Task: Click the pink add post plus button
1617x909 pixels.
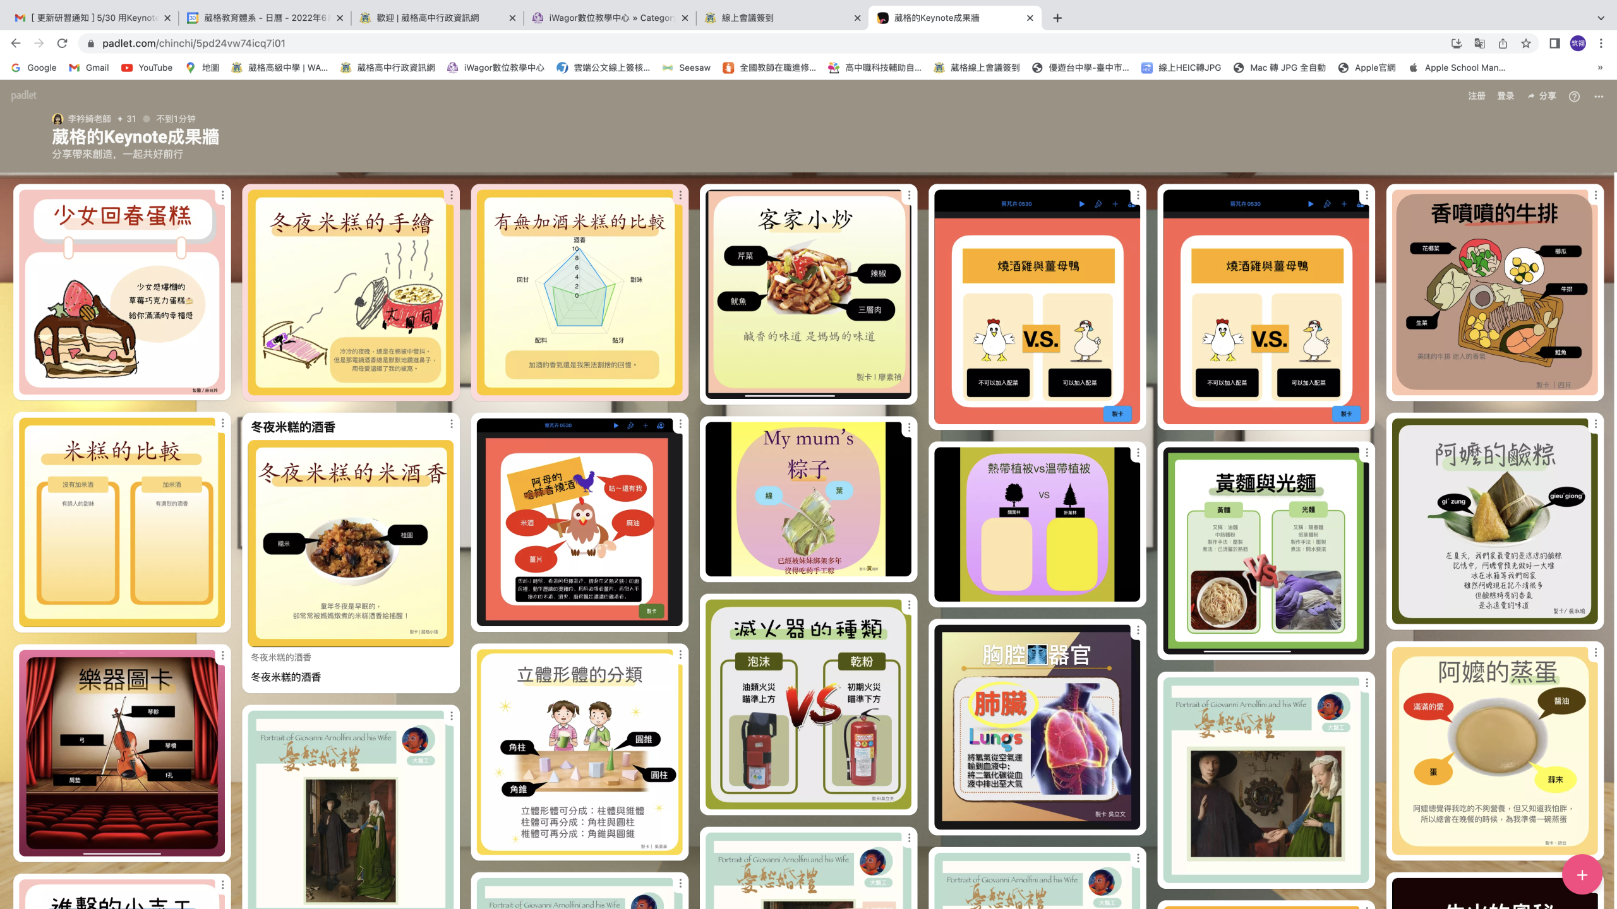Action: [1582, 875]
